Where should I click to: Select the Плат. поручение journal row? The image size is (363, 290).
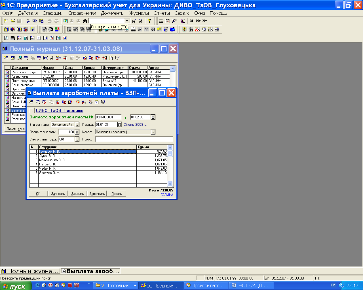tap(87, 81)
